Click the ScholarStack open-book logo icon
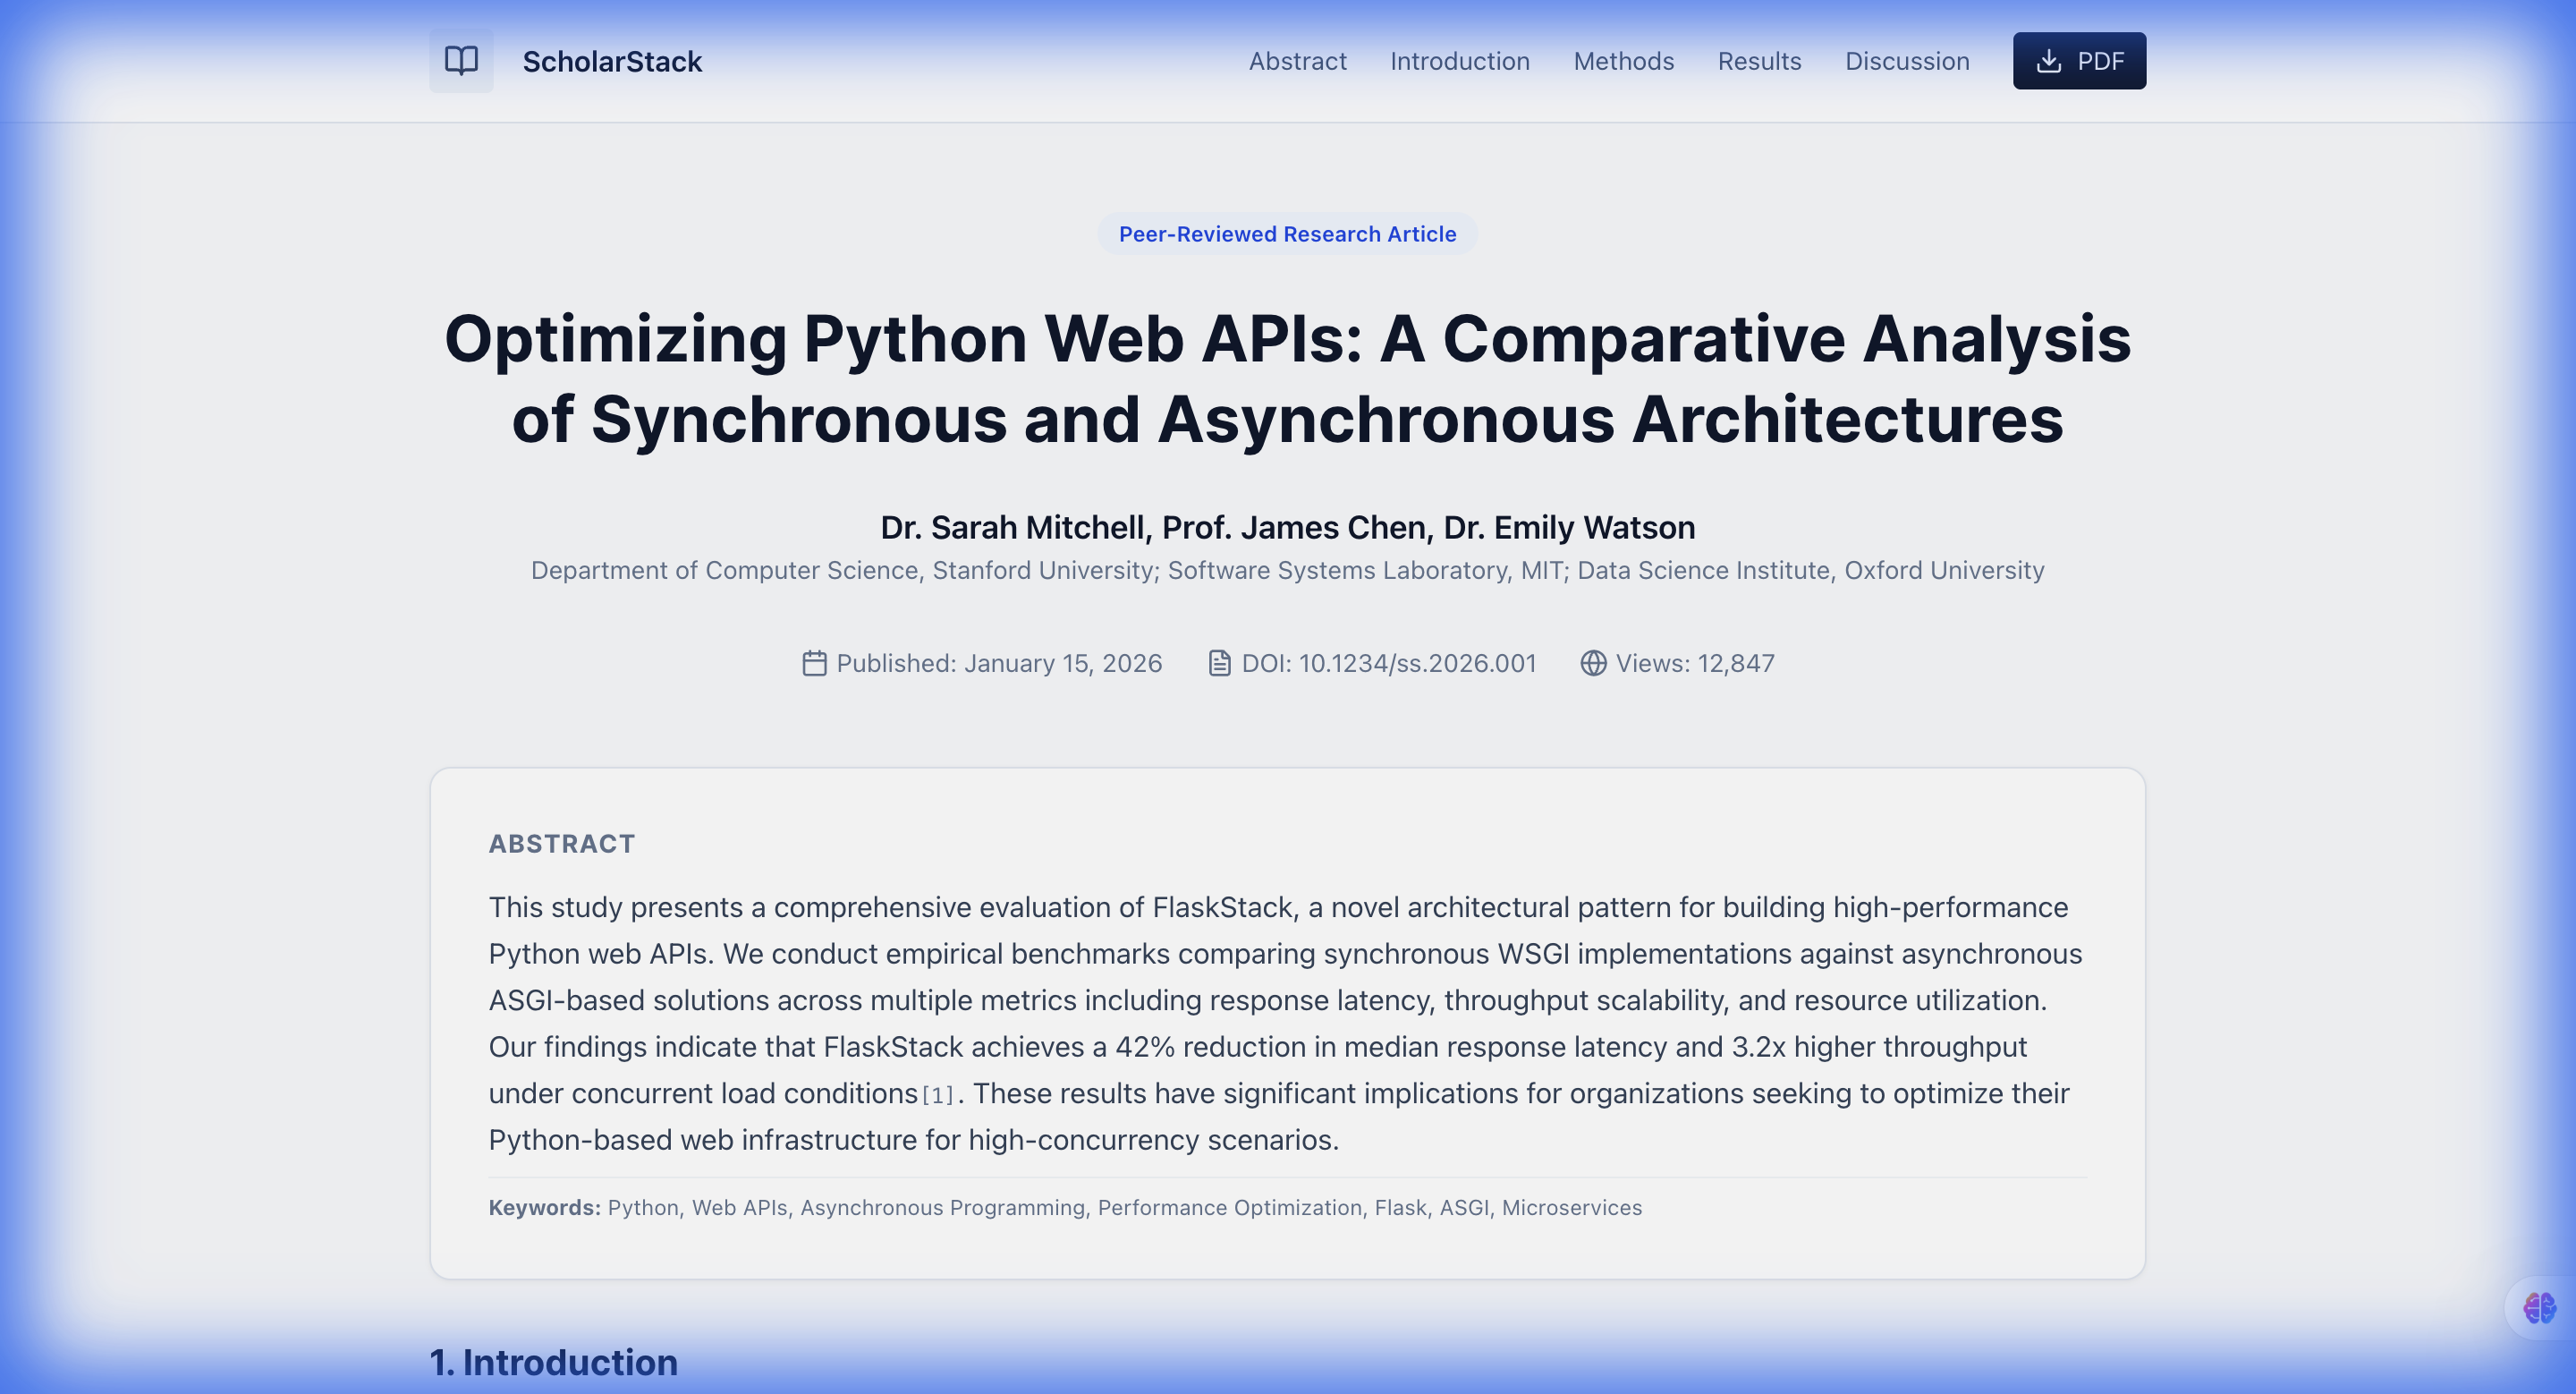Image resolution: width=2576 pixels, height=1394 pixels. click(x=461, y=61)
